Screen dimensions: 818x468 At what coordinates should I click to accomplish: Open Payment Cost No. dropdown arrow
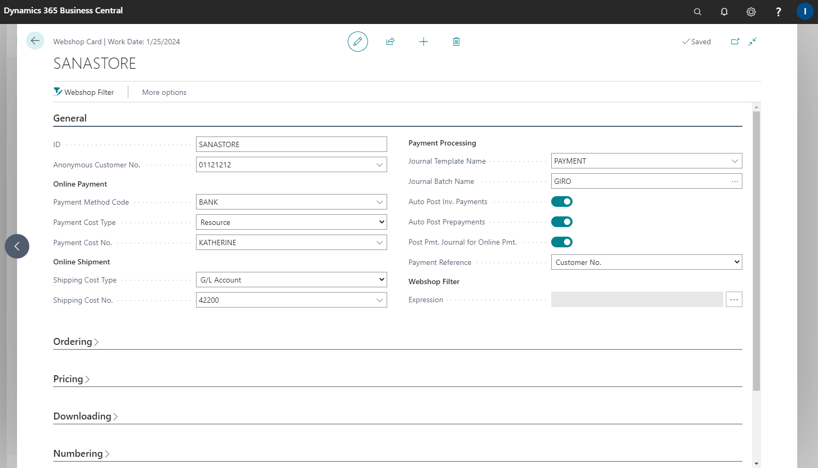[380, 243]
